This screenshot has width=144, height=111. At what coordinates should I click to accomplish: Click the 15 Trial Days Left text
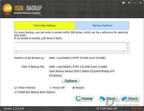(x=107, y=108)
